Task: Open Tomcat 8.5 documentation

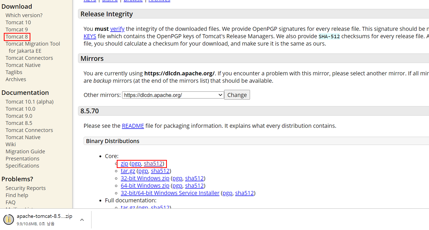Action: click(x=19, y=123)
